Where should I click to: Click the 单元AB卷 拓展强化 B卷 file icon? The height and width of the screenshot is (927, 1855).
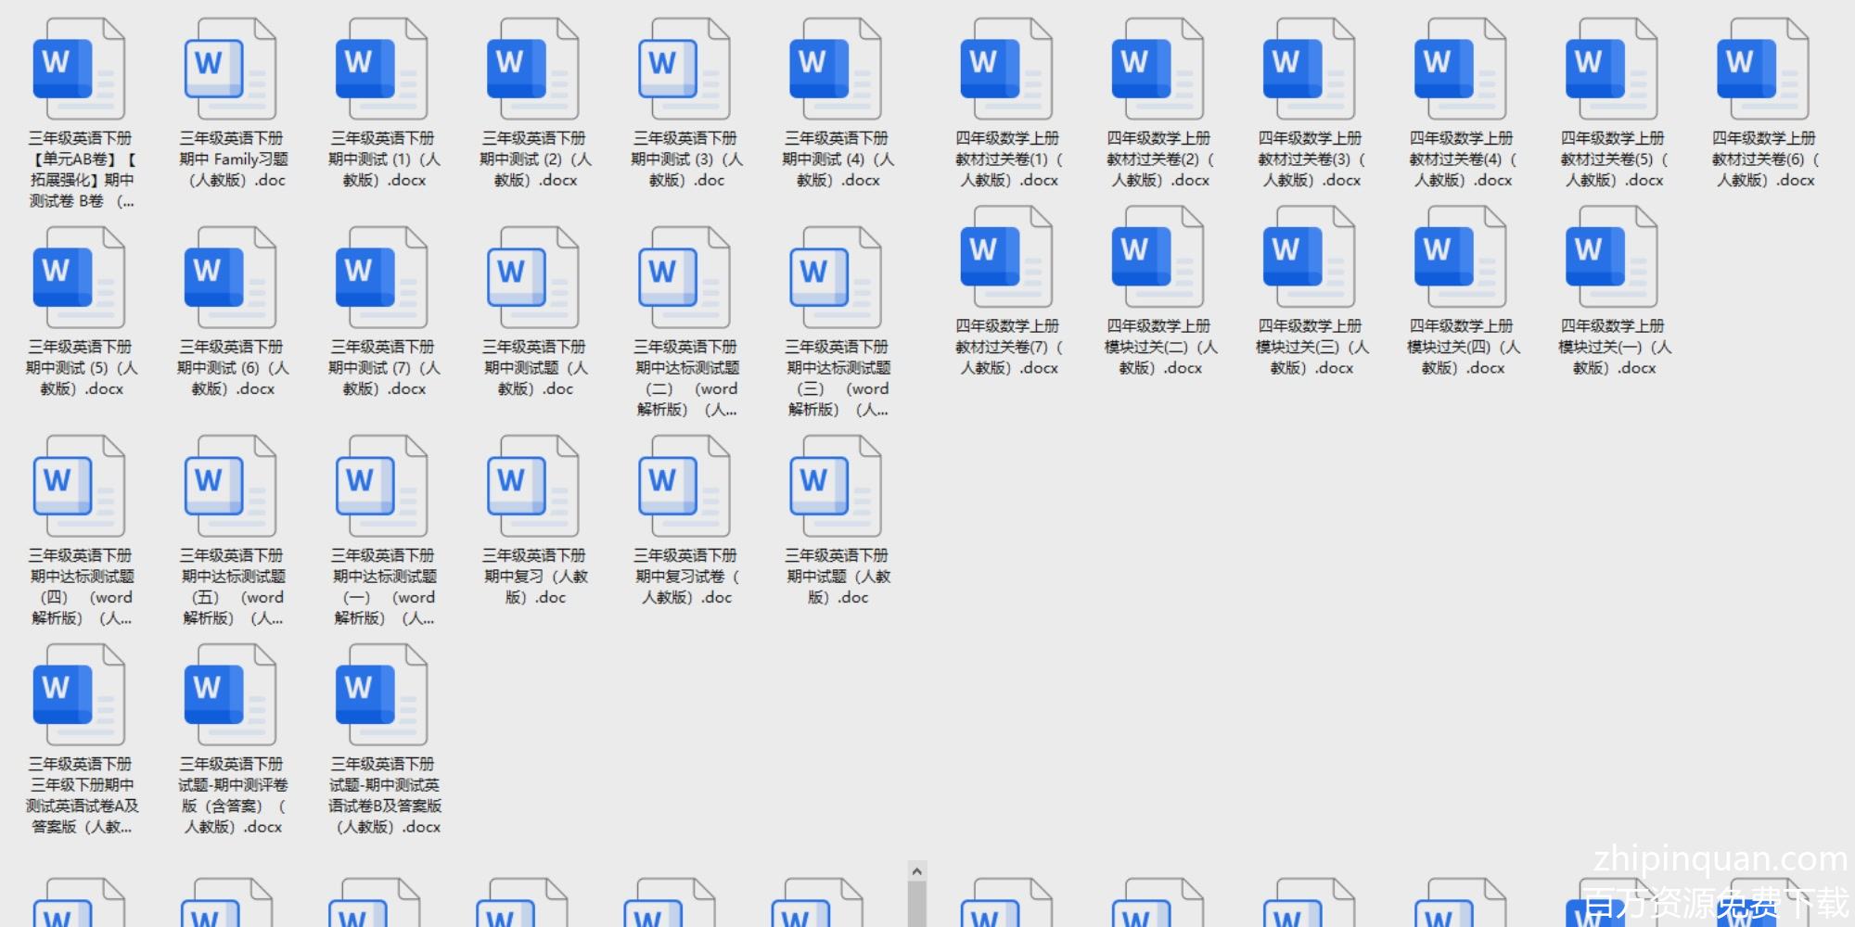[80, 70]
